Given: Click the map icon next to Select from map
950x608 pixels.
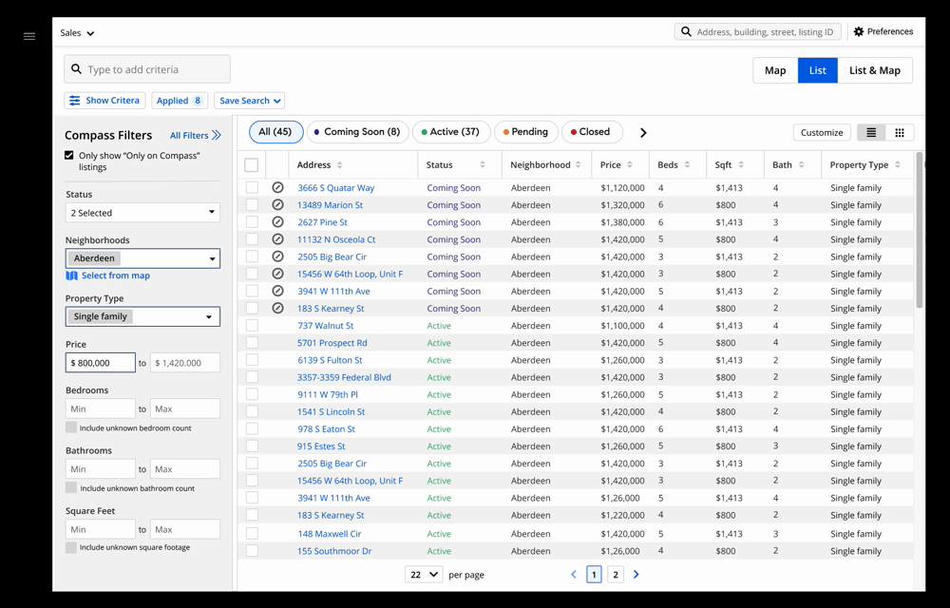Looking at the screenshot, I should point(71,275).
